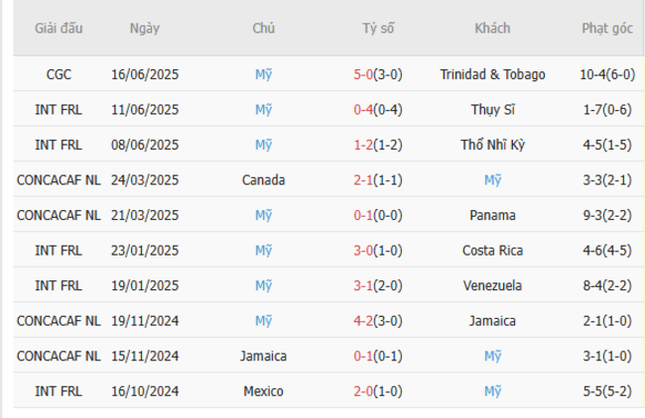Click the Venezuela team name
The image size is (645, 418).
pyautogui.click(x=492, y=285)
